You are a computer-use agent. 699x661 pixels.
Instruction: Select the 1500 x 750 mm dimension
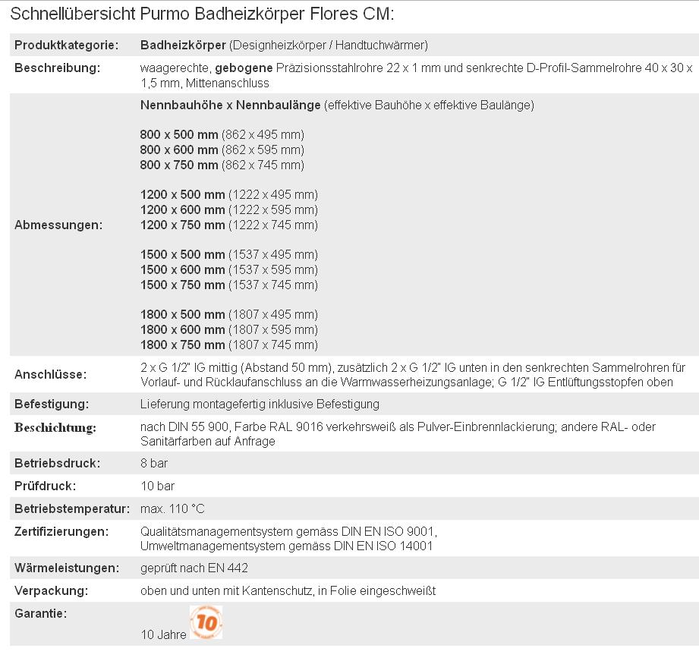tap(183, 285)
